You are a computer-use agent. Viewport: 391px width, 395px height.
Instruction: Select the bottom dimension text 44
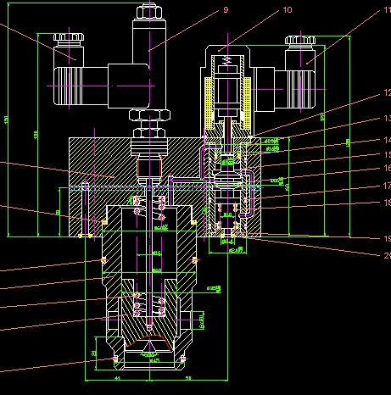[x=117, y=378]
